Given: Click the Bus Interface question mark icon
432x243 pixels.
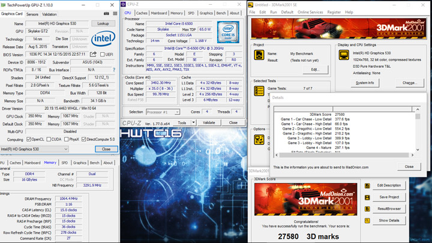Looking at the screenshot, I should tap(114, 70).
